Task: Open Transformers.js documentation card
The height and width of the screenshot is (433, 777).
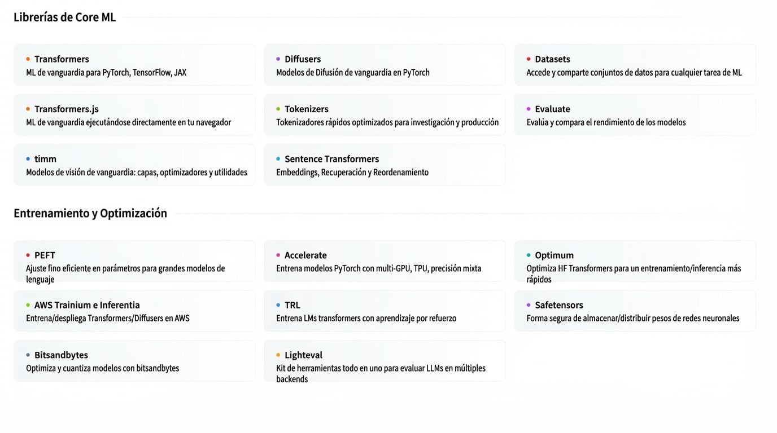Action: pos(134,115)
